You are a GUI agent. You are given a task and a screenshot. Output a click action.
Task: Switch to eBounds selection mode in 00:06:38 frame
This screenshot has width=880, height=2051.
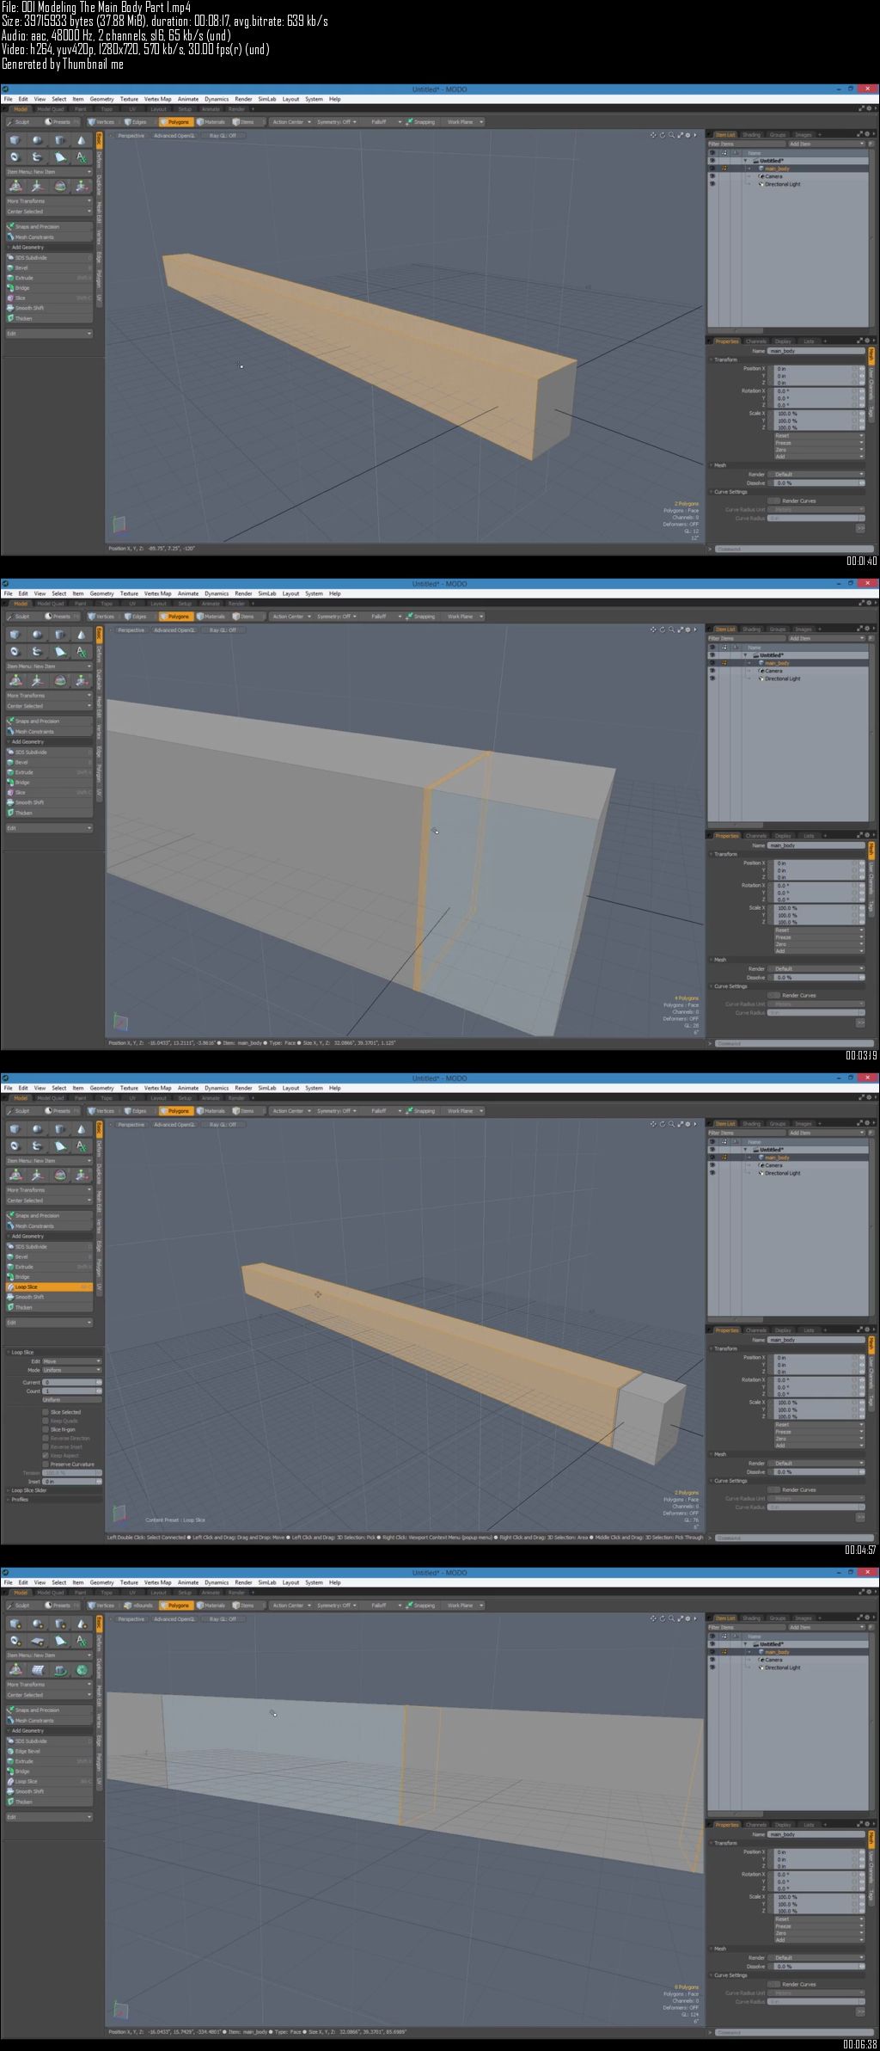coord(139,1606)
